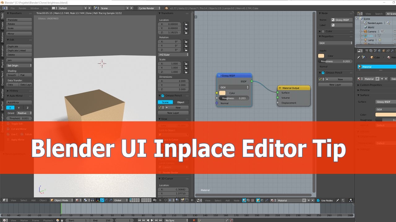The image size is (396, 222).
Task: Click the Color swatch on the Glossy BSDF node
Action: [222, 93]
